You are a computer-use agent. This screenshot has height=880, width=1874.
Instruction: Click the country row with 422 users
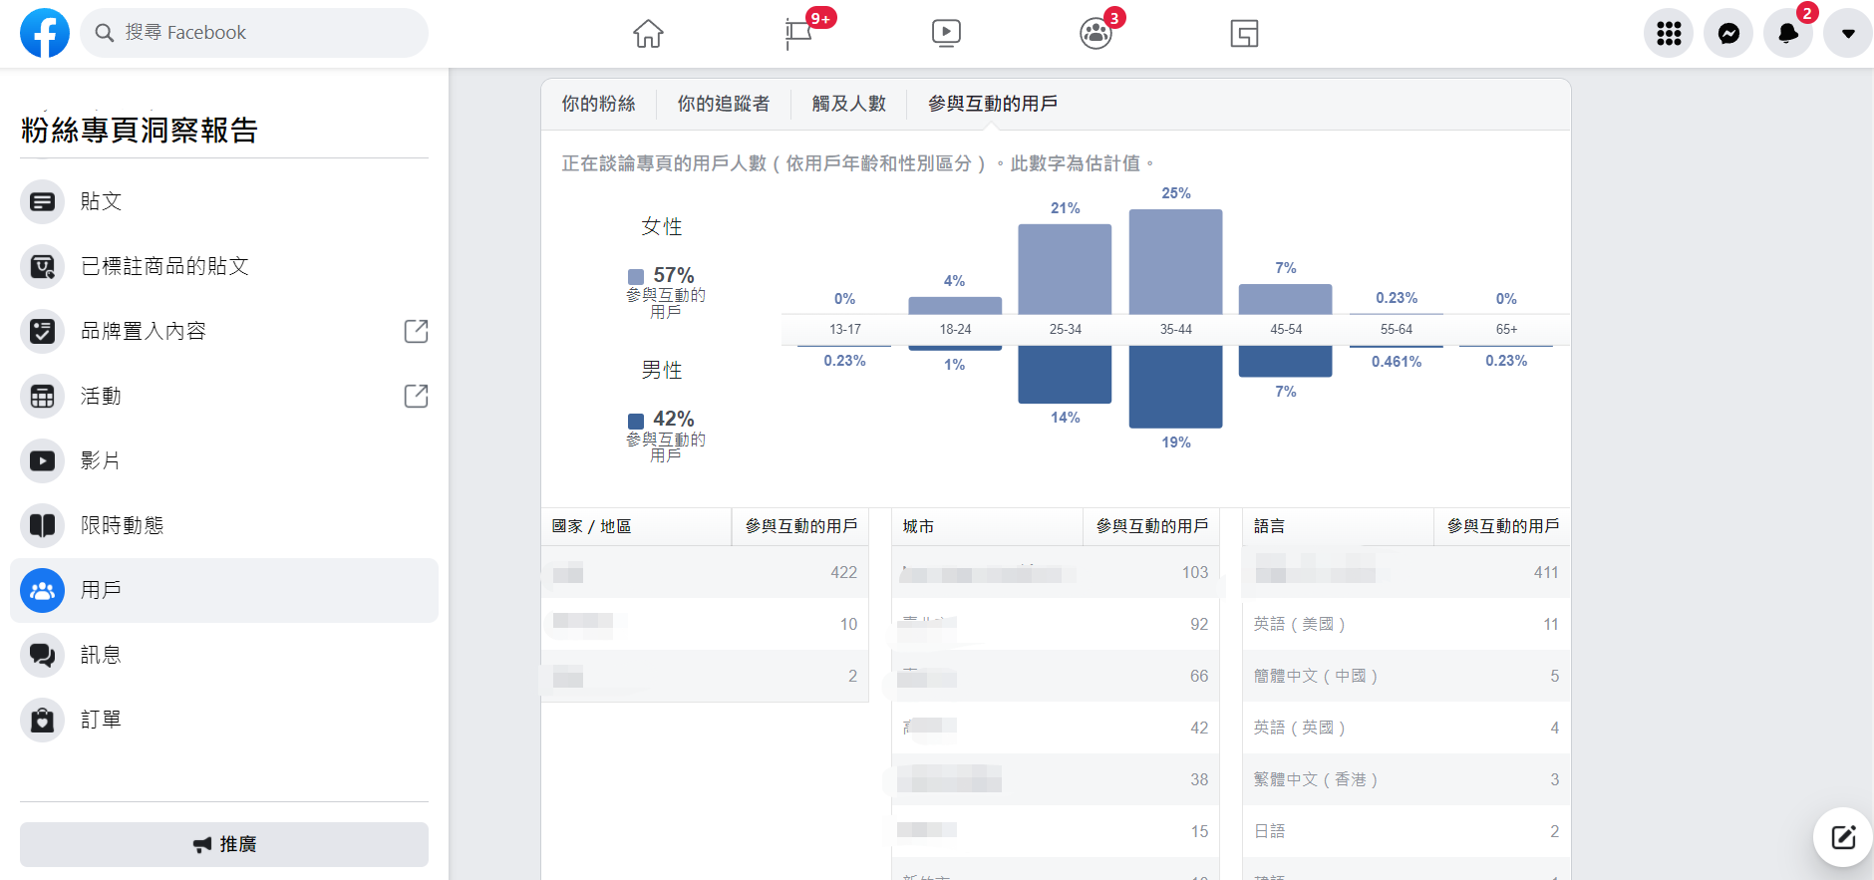coord(705,572)
